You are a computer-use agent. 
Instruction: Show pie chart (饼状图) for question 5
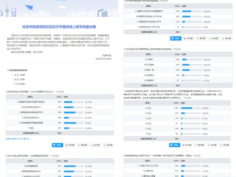pyautogui.click(x=70, y=145)
